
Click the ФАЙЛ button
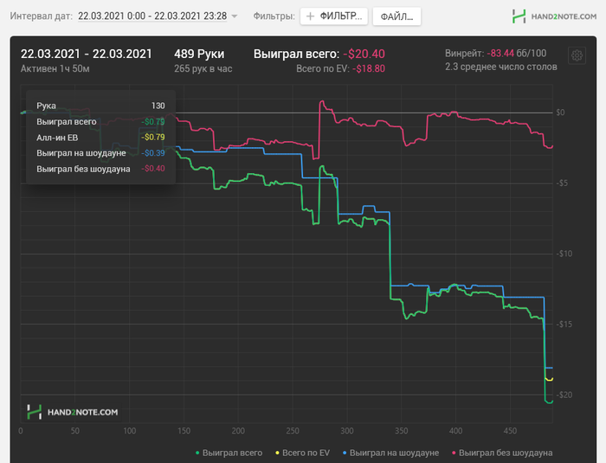[396, 16]
